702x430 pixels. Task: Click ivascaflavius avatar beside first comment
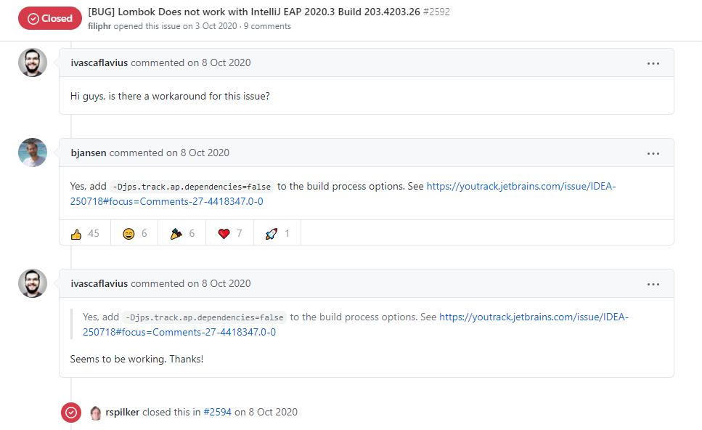click(33, 63)
